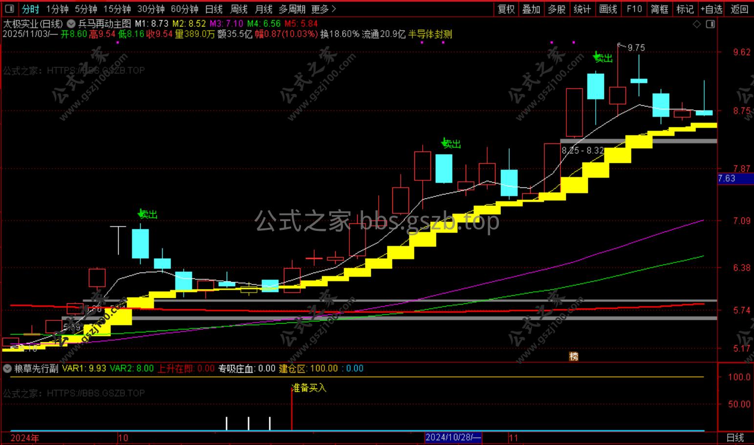Click the 100.0 sub-chart axis label
The width and height of the screenshot is (754, 445).
[739, 377]
